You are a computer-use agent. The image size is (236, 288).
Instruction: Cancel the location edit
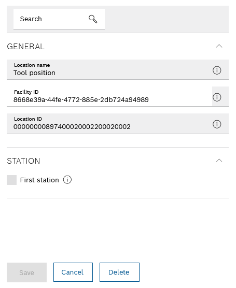click(73, 272)
